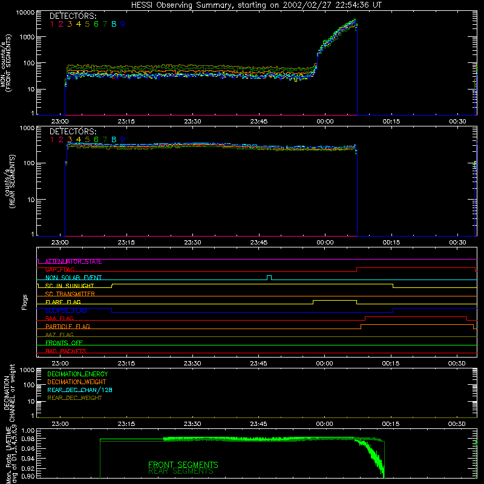
Task: Click the counts/s (REAR SEGMENTS) axis title
Action: (x=10, y=181)
